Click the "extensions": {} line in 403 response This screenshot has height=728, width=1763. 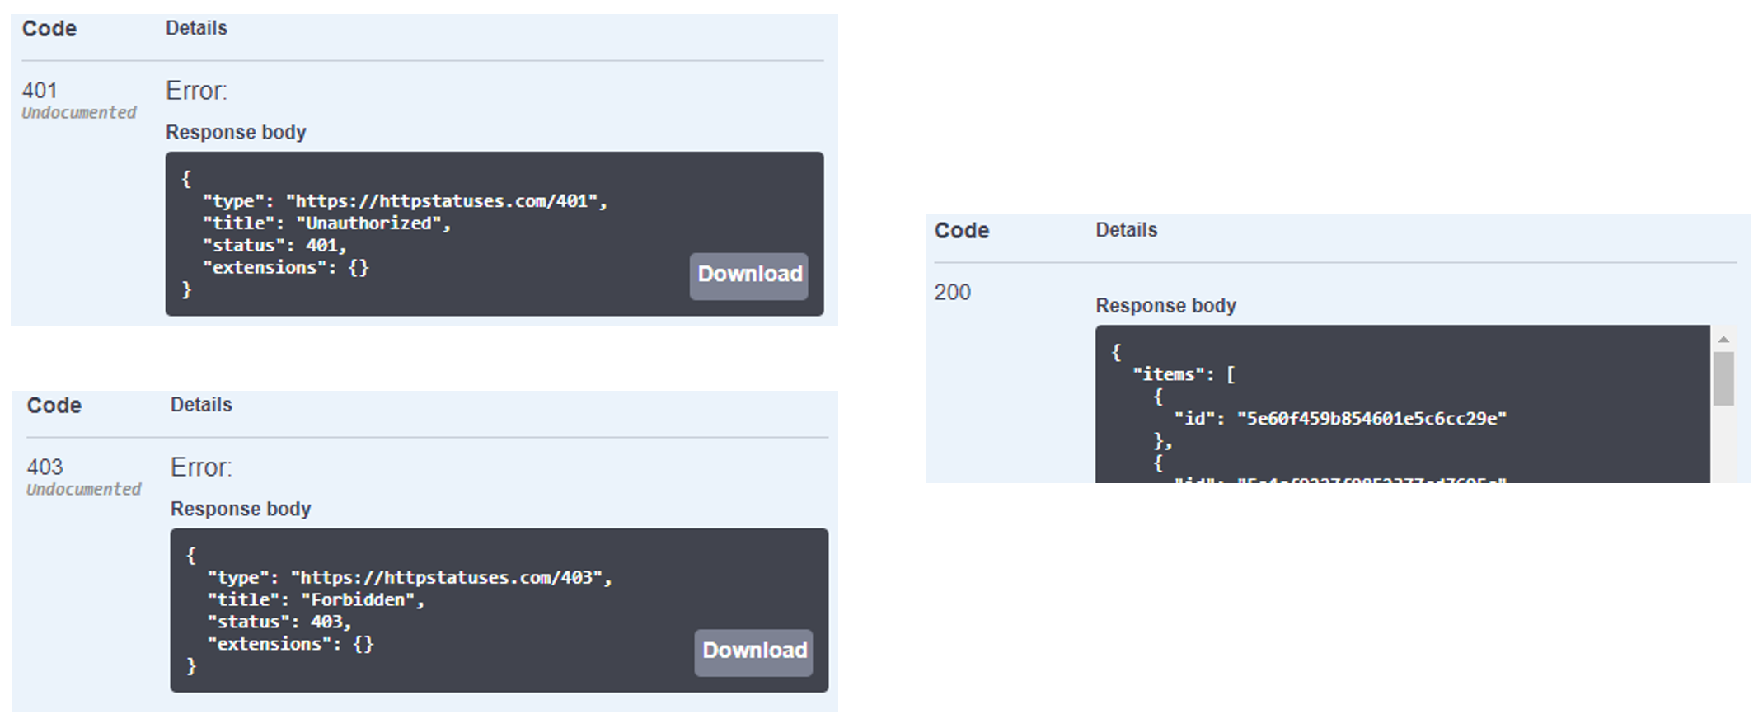(290, 645)
